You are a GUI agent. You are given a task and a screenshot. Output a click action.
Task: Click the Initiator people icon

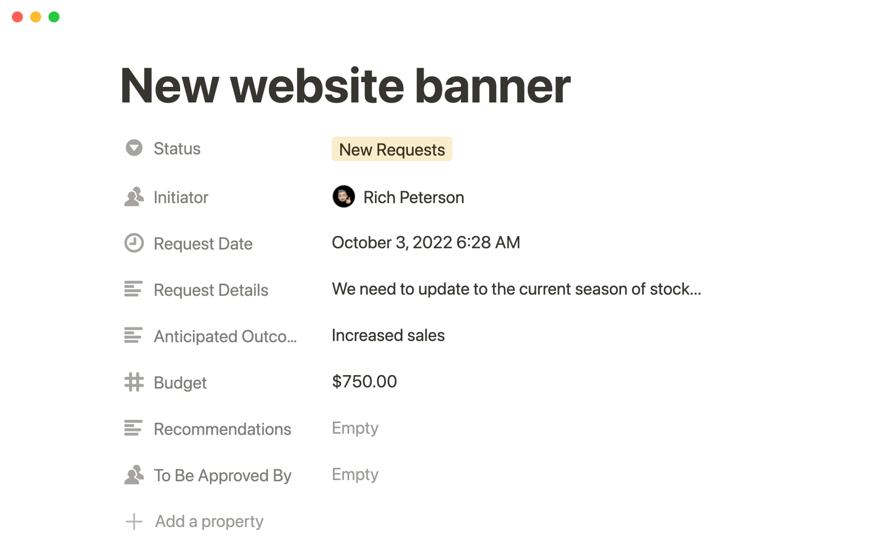(x=134, y=197)
